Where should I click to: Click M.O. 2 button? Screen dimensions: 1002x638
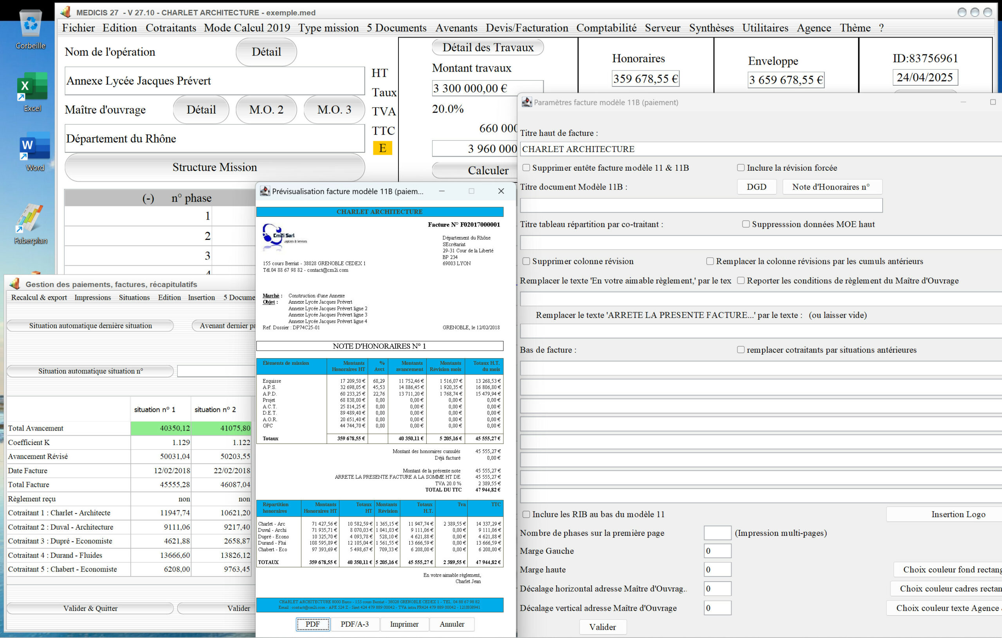[266, 110]
